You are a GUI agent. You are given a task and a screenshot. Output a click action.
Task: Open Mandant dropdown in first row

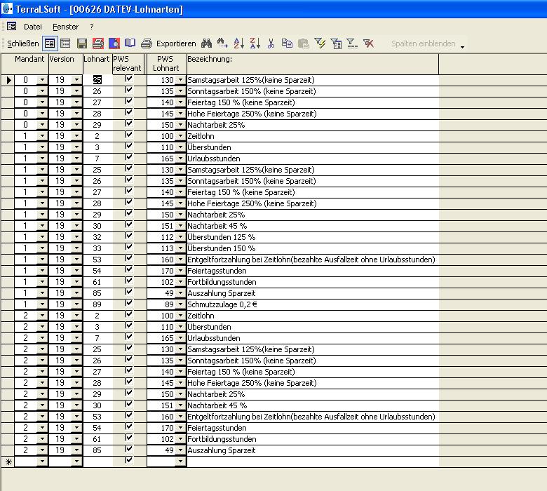41,80
